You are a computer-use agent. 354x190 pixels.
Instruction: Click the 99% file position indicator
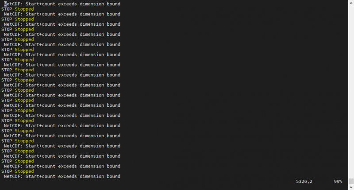(338, 182)
